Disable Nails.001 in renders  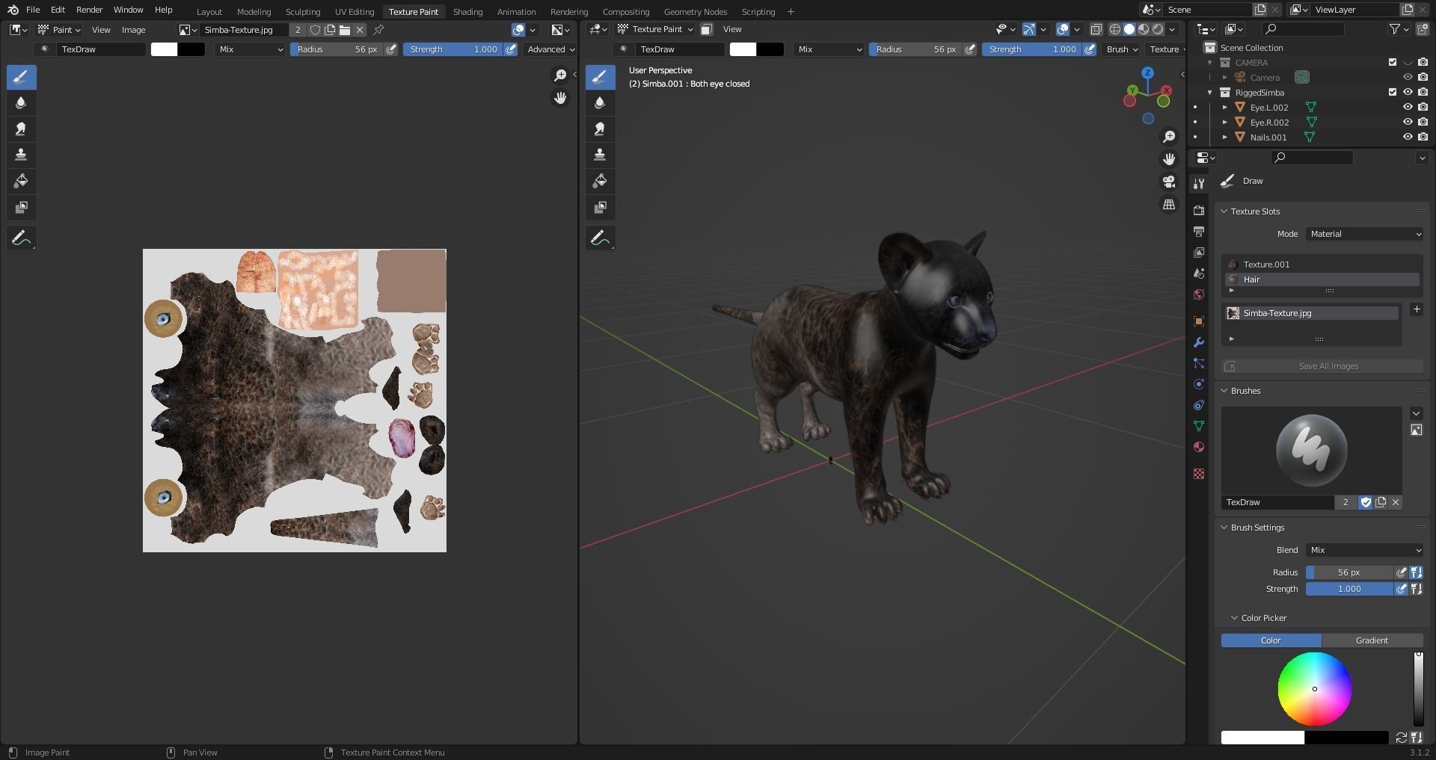click(x=1423, y=138)
